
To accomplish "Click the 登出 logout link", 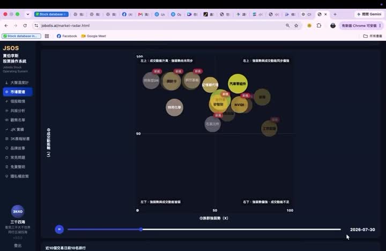I will click(18, 246).
